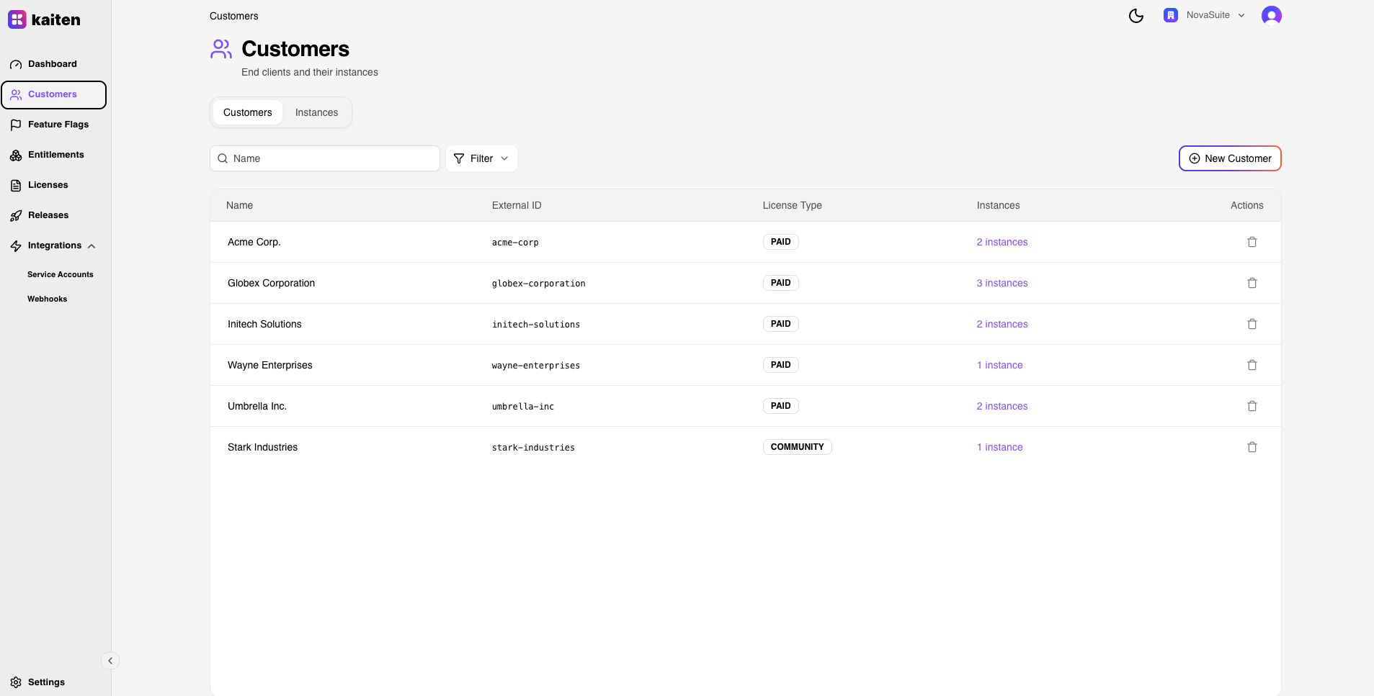Delete the Acme Corp. customer

[1252, 242]
